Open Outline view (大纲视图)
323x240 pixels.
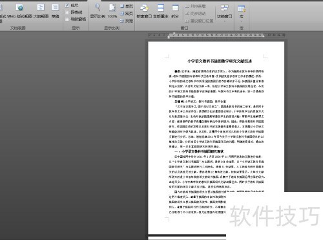(x=41, y=11)
